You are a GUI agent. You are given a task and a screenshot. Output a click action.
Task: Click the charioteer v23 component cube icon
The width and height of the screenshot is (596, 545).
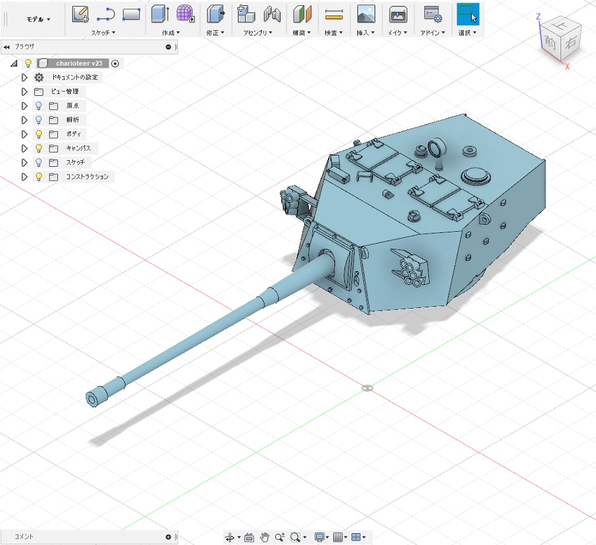click(43, 64)
